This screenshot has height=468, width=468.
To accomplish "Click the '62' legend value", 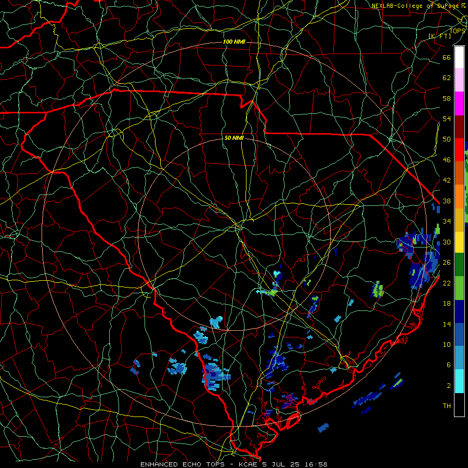I will 447,77.
